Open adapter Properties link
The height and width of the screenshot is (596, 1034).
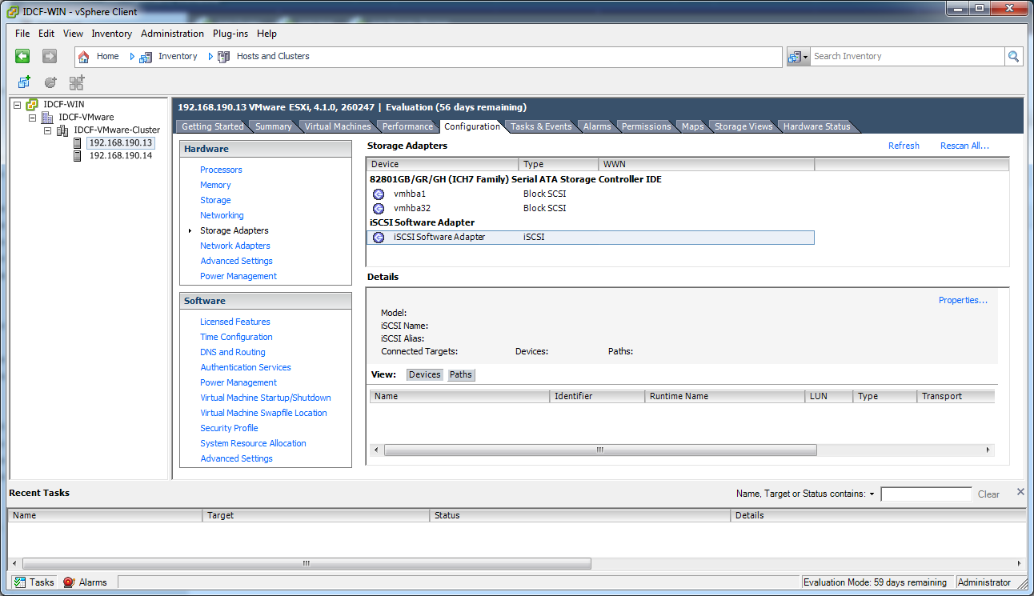[x=962, y=300]
